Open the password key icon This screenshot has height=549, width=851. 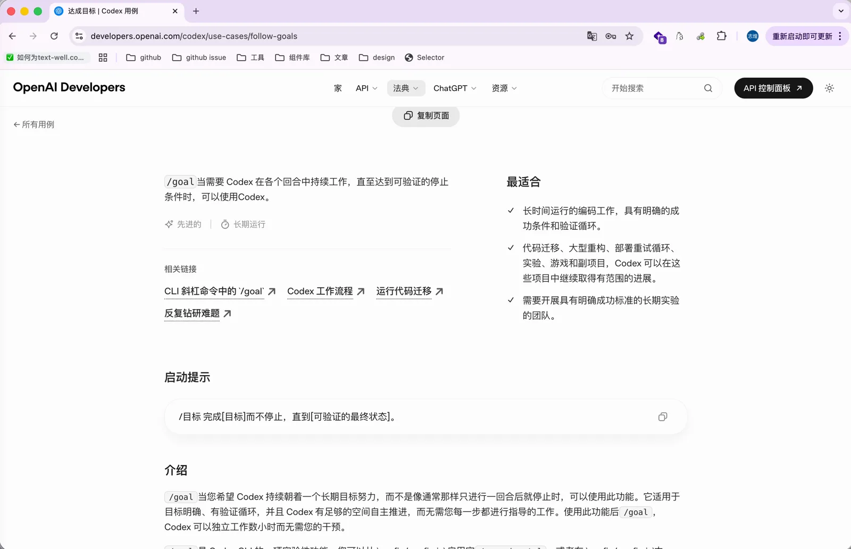[611, 36]
